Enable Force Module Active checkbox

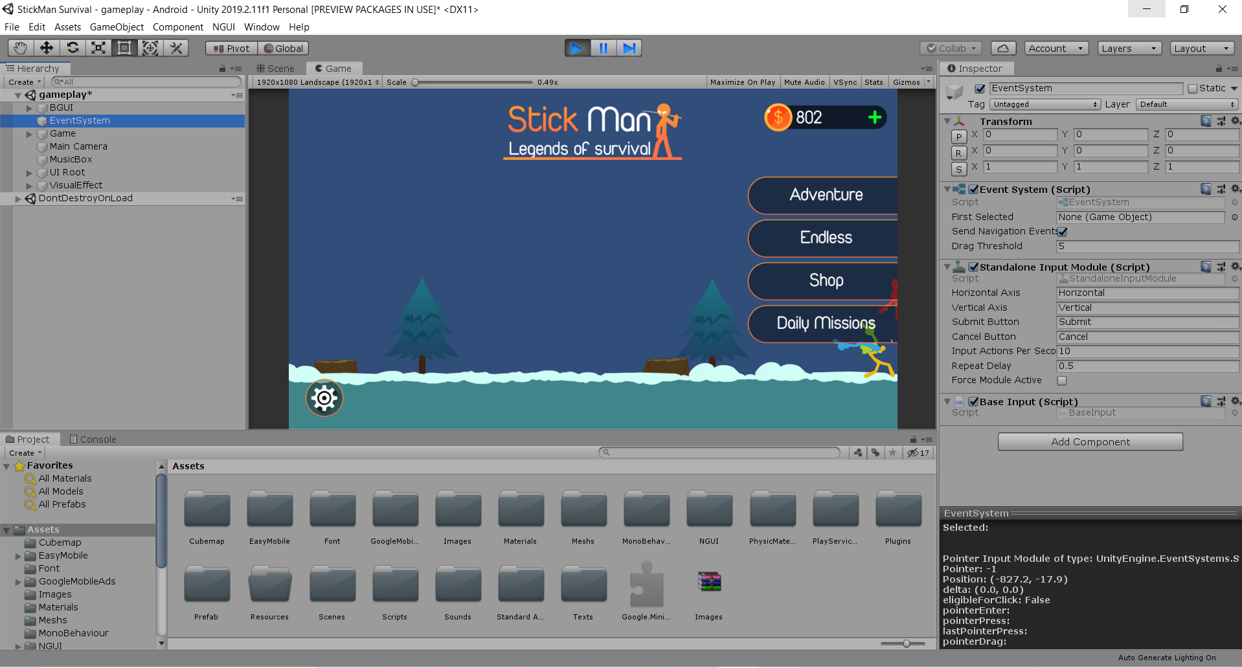(1062, 381)
